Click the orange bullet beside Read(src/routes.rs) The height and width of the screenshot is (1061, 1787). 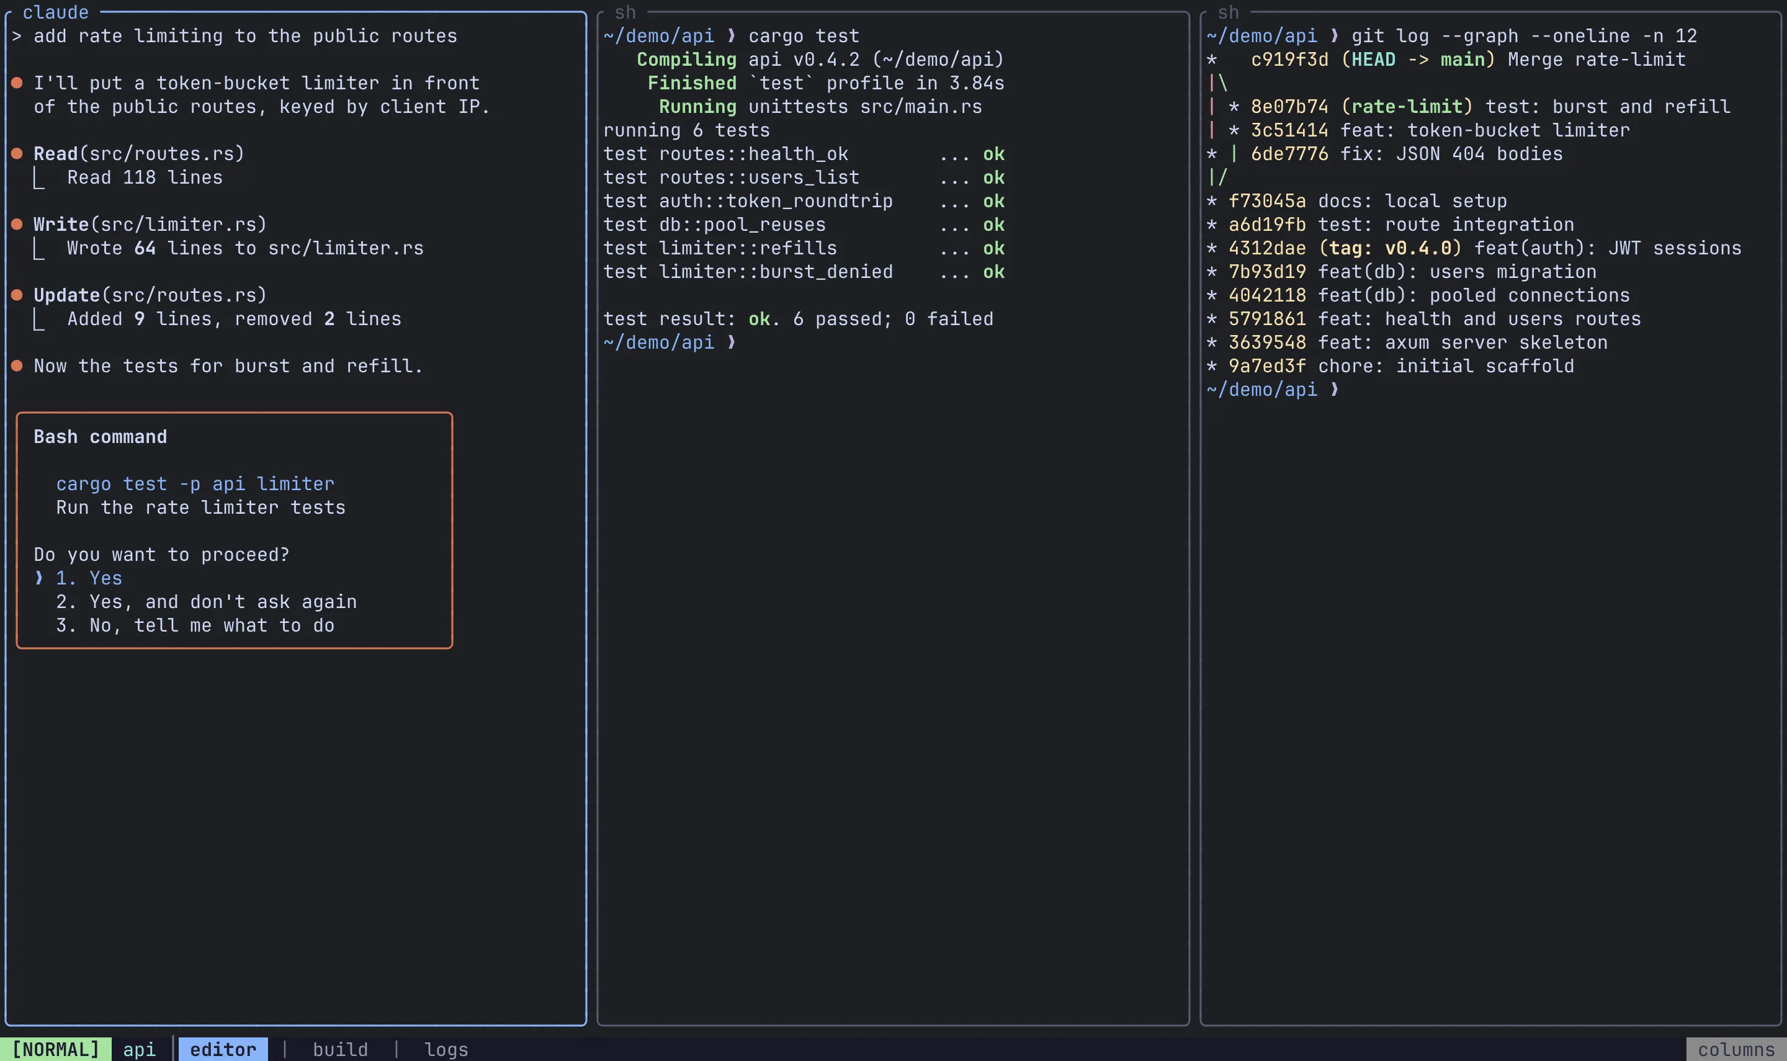click(x=17, y=153)
